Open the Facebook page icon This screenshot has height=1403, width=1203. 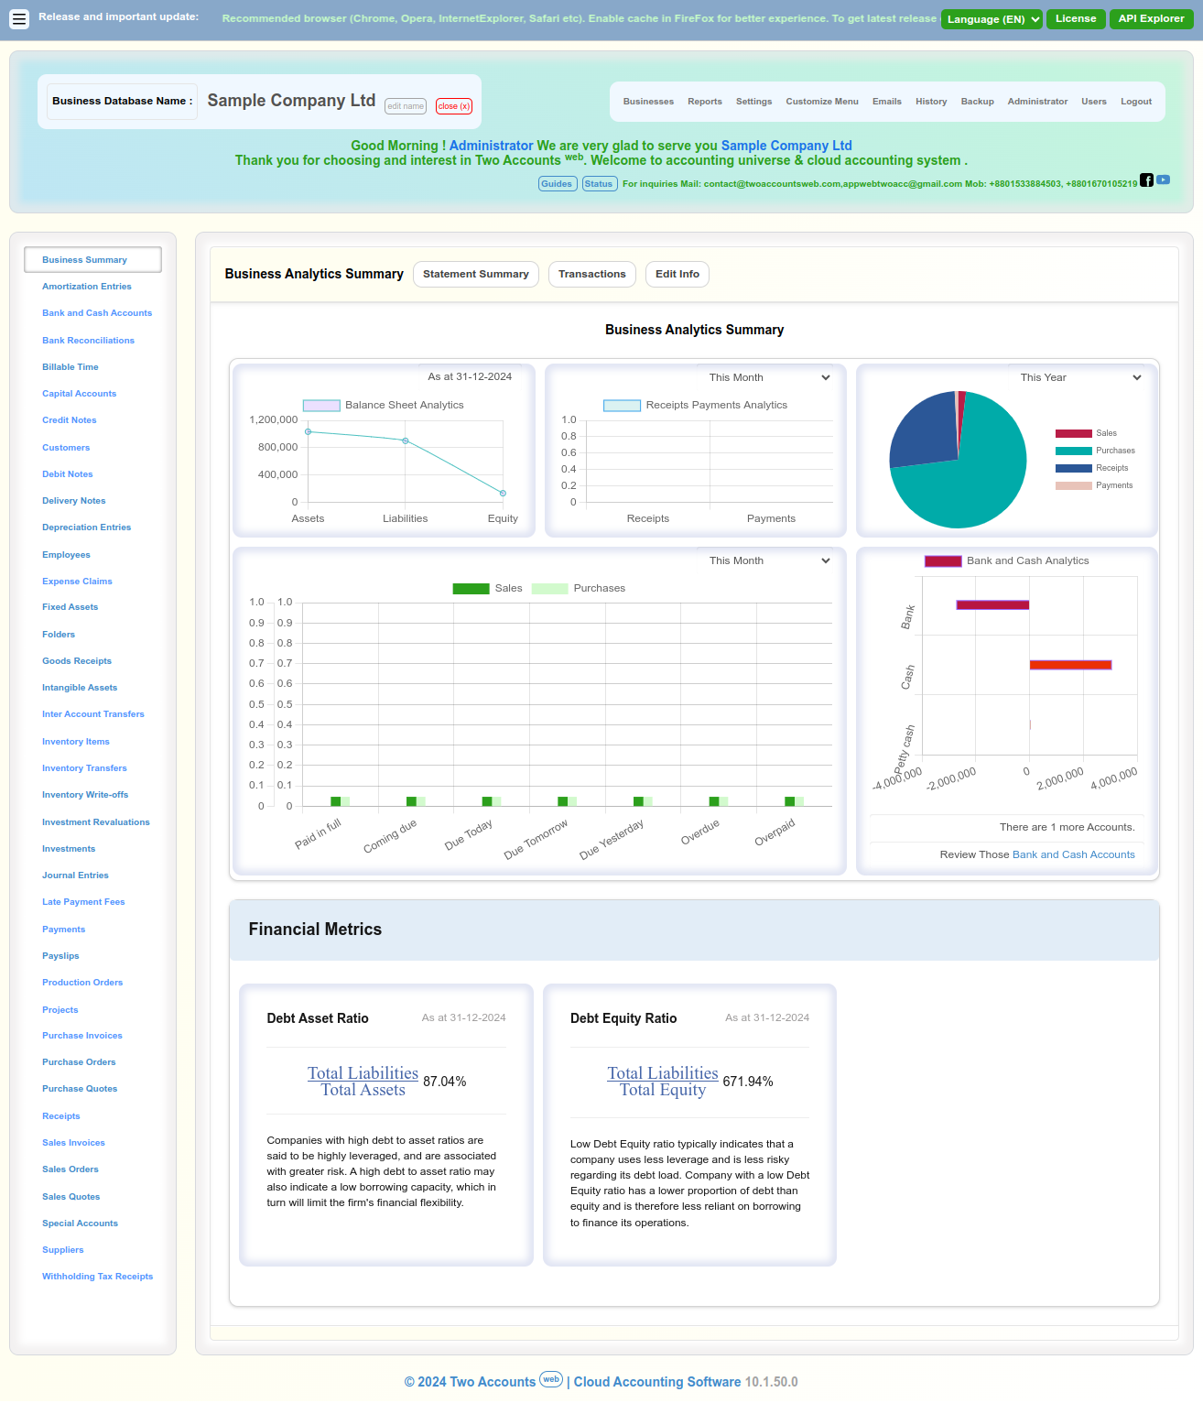(x=1146, y=181)
